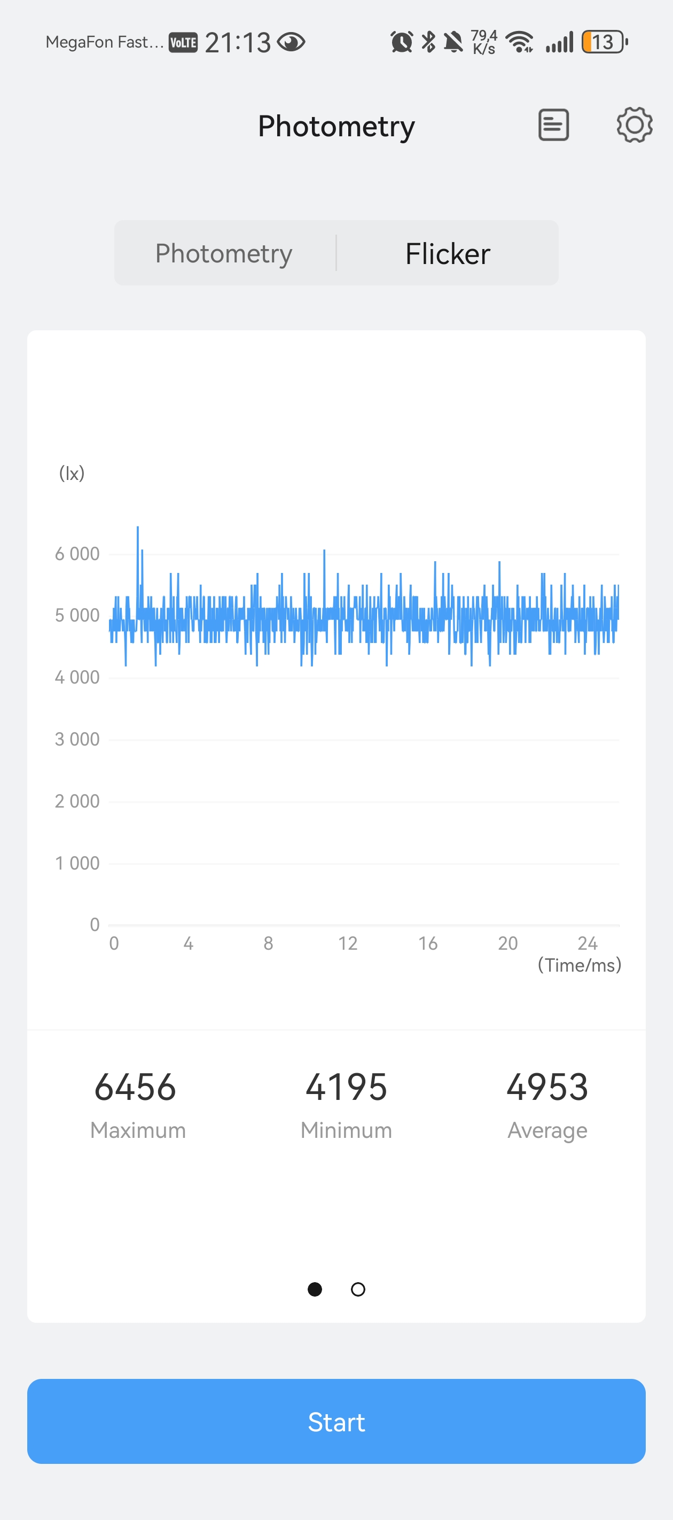
Task: Tap the highest spike on flicker graph
Action: [138, 529]
